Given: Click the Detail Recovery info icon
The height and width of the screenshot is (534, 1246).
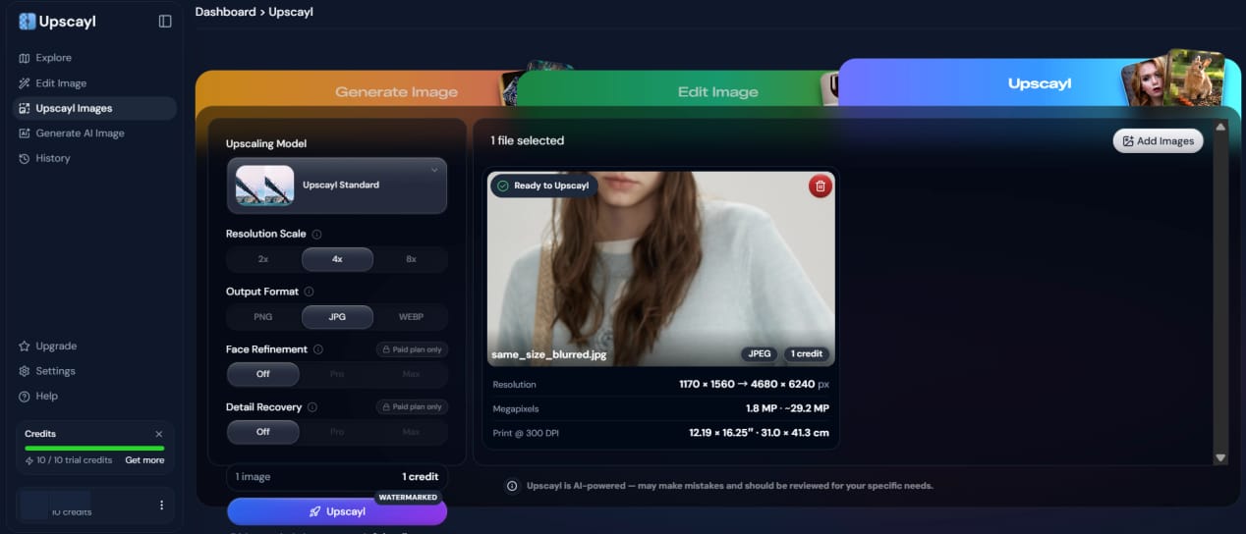Looking at the screenshot, I should tap(312, 407).
